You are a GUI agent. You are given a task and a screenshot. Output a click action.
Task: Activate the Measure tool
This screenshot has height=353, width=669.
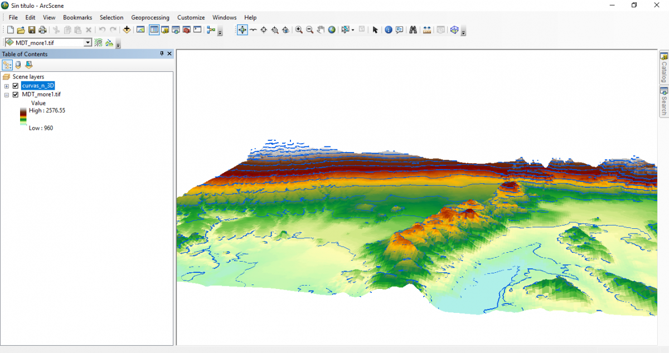426,30
